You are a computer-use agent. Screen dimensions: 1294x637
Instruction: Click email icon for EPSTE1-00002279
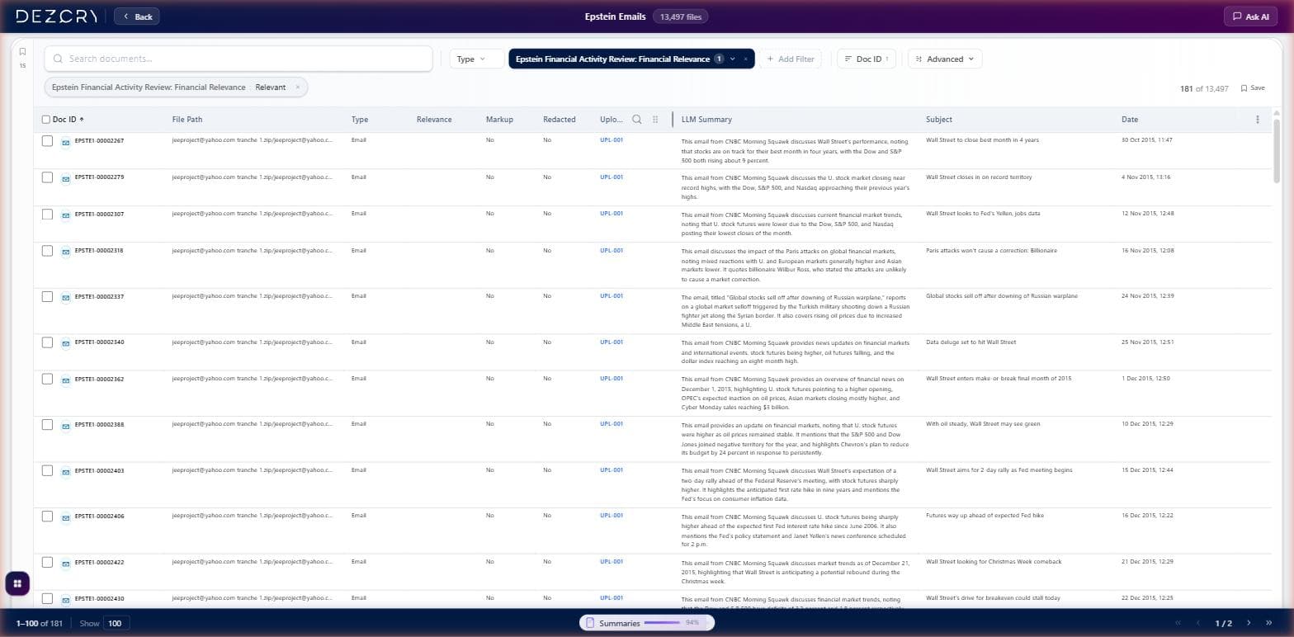pyautogui.click(x=66, y=178)
